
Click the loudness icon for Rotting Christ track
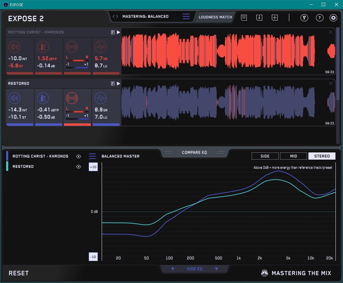(x=14, y=46)
